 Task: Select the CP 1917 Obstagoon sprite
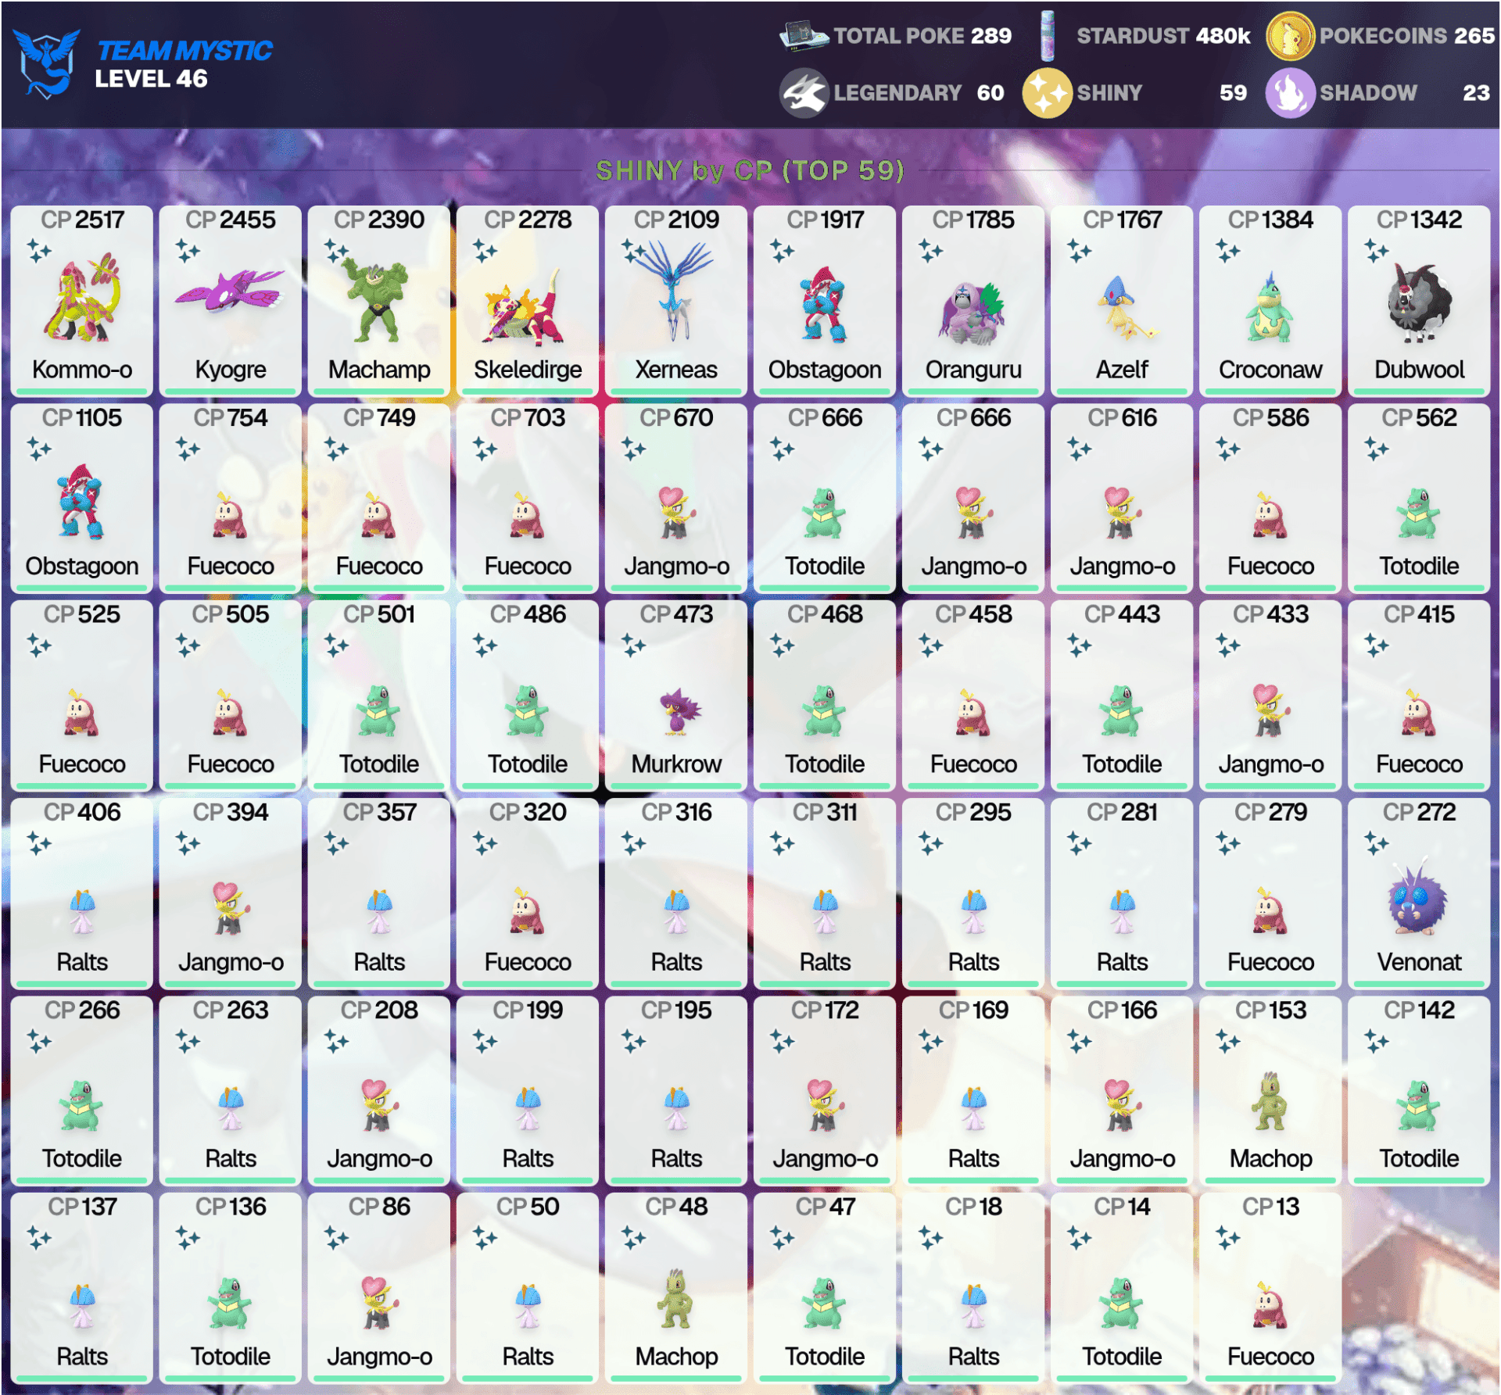tap(822, 305)
